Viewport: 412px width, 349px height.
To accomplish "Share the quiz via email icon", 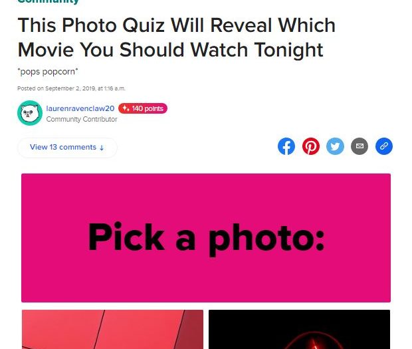I will coord(360,146).
